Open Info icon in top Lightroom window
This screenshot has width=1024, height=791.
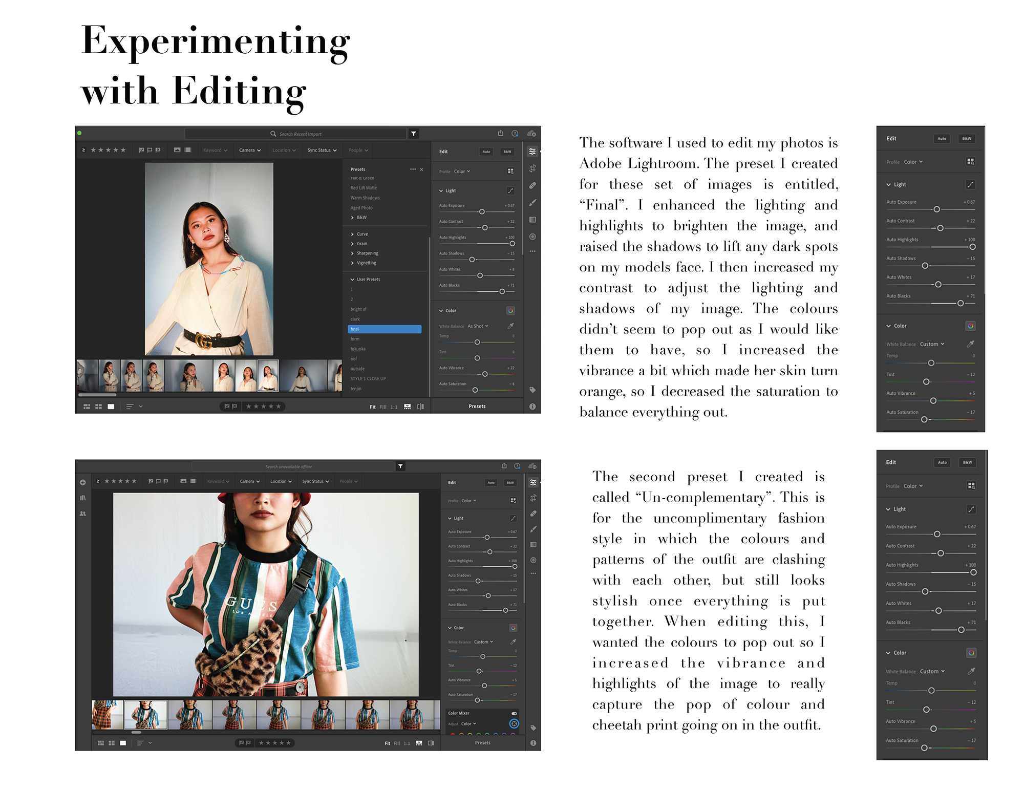pyautogui.click(x=532, y=407)
